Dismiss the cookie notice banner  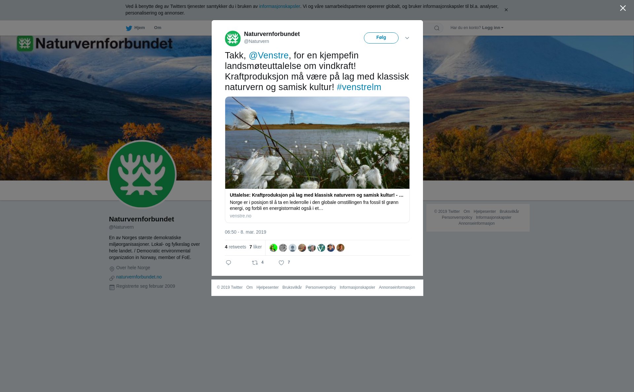click(x=506, y=10)
